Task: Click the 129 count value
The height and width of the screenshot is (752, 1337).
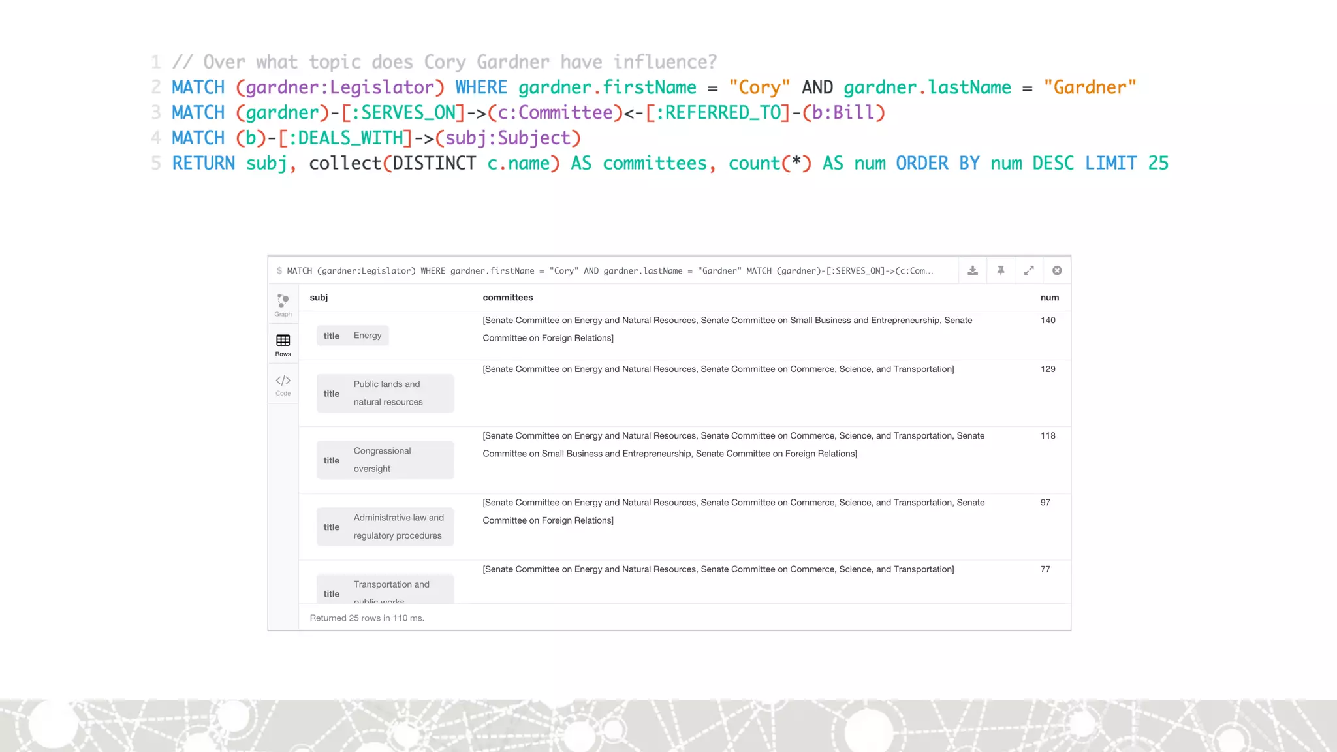Action: click(x=1048, y=369)
